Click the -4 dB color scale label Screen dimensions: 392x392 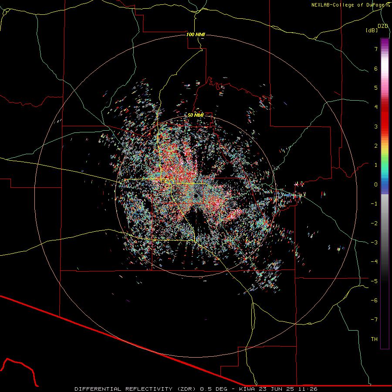374,262
